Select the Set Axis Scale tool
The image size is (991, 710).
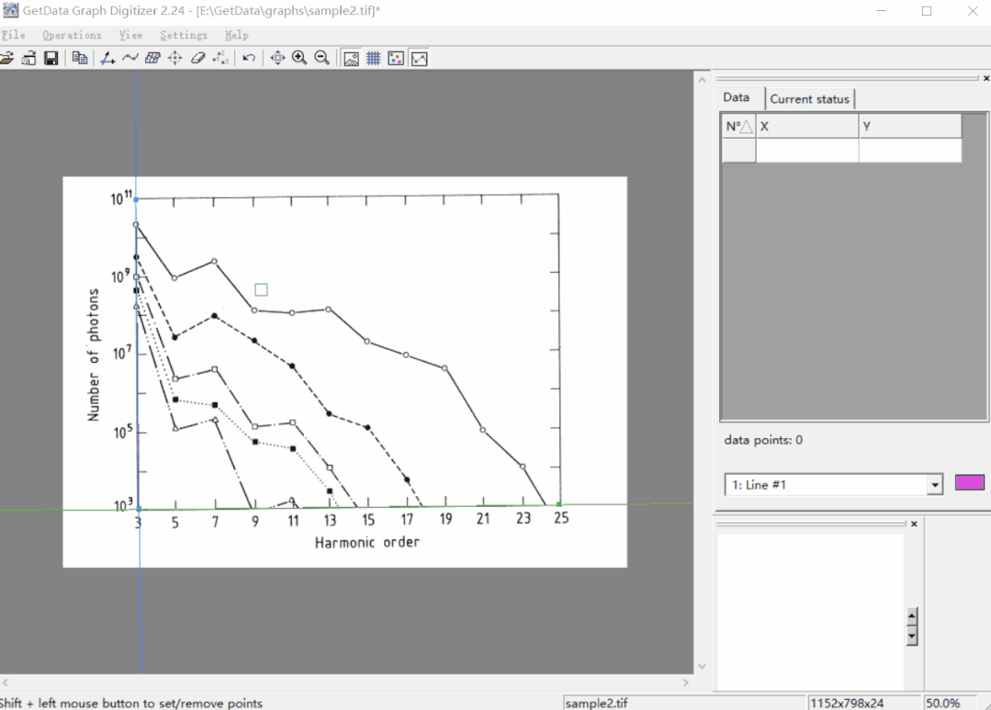tap(106, 57)
